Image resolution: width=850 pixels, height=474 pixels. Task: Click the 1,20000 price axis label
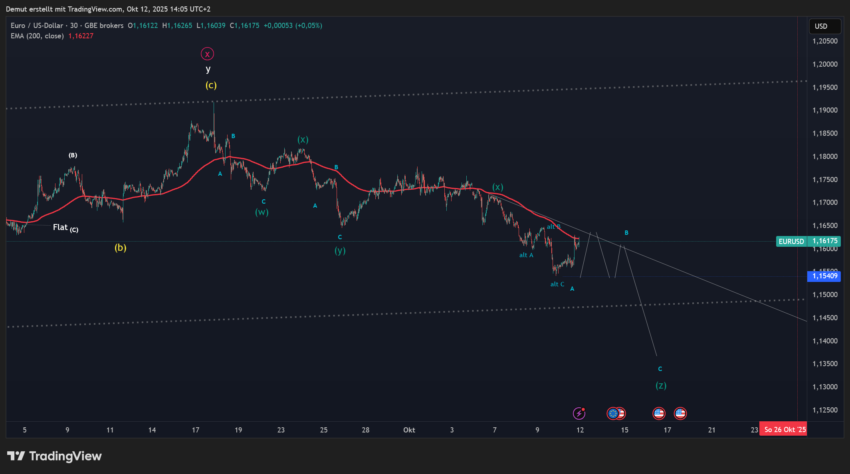click(825, 64)
